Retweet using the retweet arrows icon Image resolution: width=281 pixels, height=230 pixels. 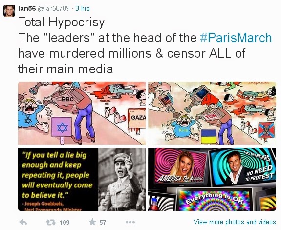[x=51, y=223]
